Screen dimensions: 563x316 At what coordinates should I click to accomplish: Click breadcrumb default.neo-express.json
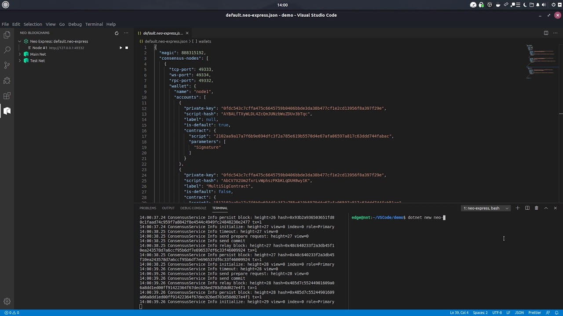click(x=165, y=41)
